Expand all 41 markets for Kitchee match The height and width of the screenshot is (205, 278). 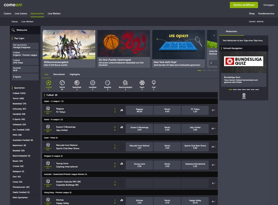(214, 201)
